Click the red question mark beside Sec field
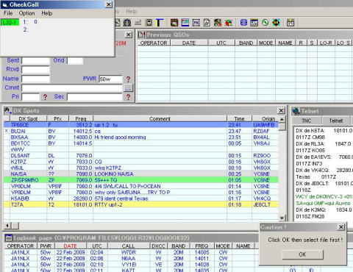 [128, 97]
